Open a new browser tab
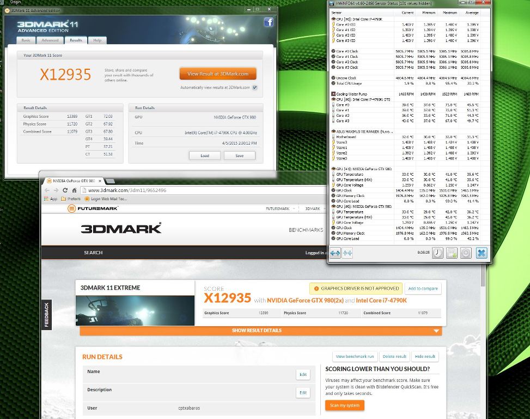The width and height of the screenshot is (530, 419). 110,181
